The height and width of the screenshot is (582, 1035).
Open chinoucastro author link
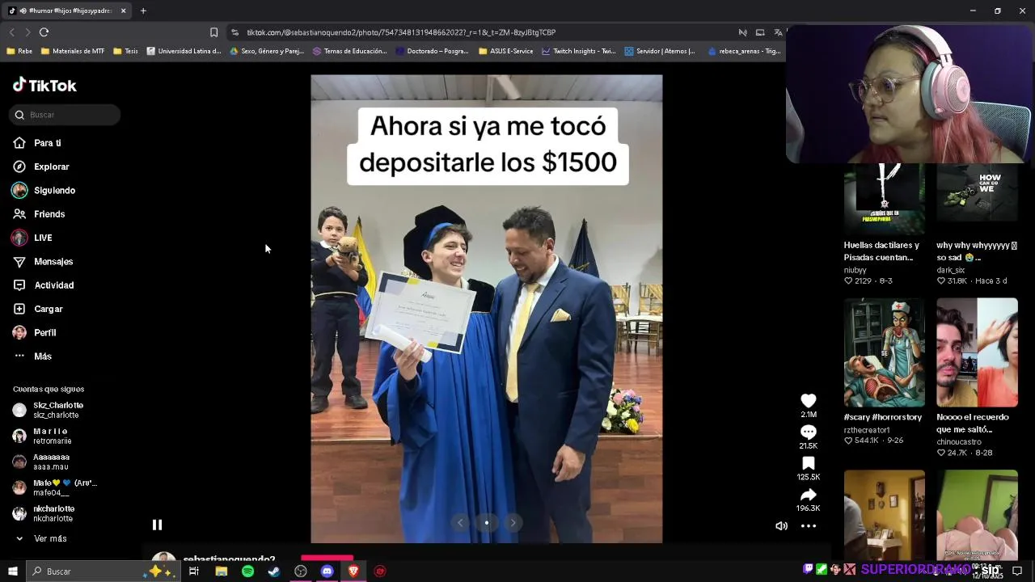pos(958,442)
